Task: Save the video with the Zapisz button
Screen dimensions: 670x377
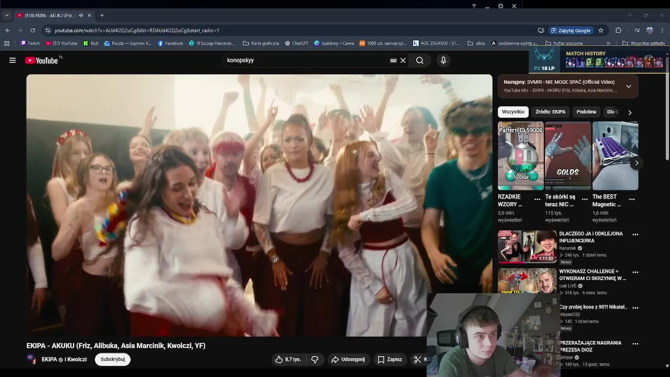Action: 390,359
